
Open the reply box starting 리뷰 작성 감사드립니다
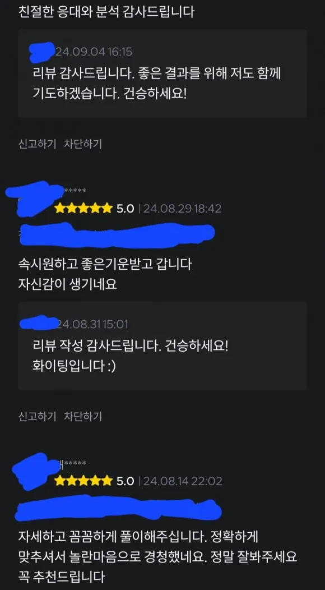click(x=162, y=346)
